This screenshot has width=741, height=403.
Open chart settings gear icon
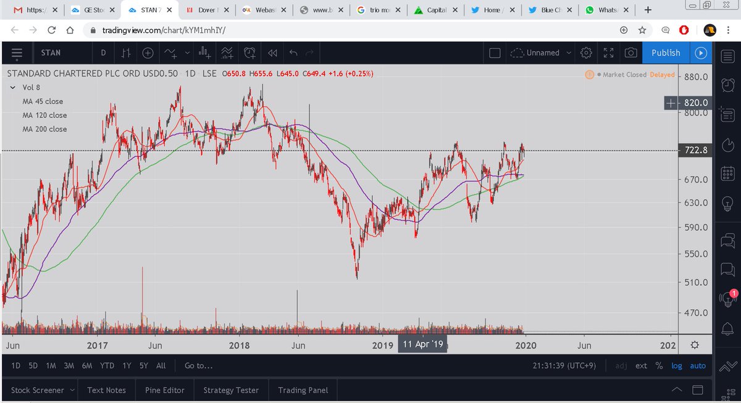587,53
